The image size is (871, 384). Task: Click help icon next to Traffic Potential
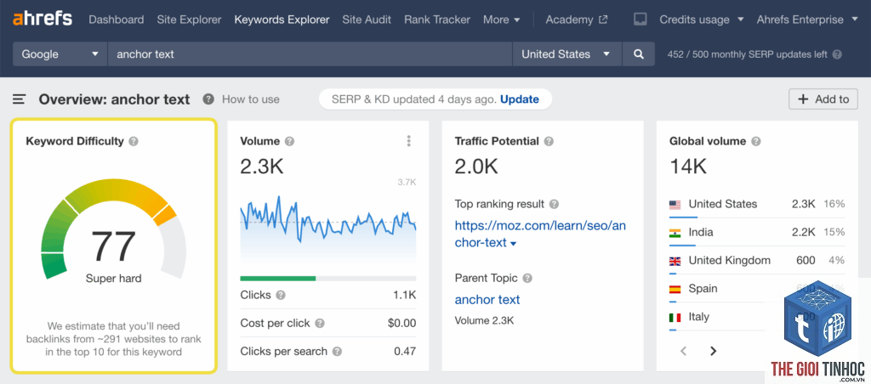549,142
